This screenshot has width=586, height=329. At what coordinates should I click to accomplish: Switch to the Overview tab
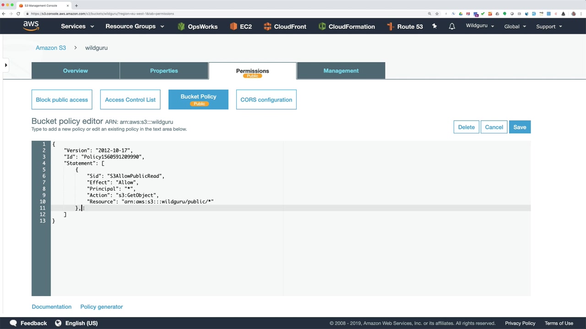(x=76, y=71)
